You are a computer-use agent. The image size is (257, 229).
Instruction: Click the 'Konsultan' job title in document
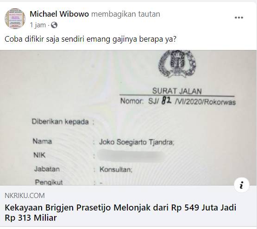coord(116,169)
